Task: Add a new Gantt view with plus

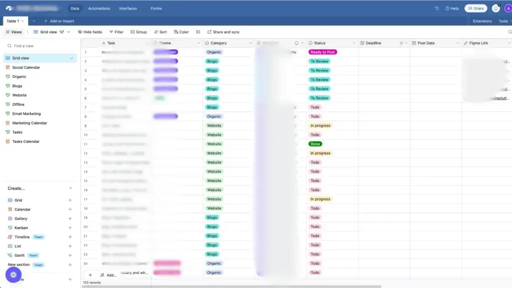Action: [x=70, y=255]
